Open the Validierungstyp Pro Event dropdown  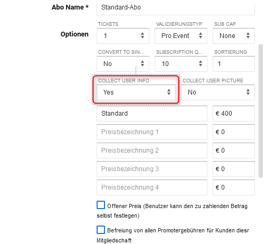coord(181,36)
